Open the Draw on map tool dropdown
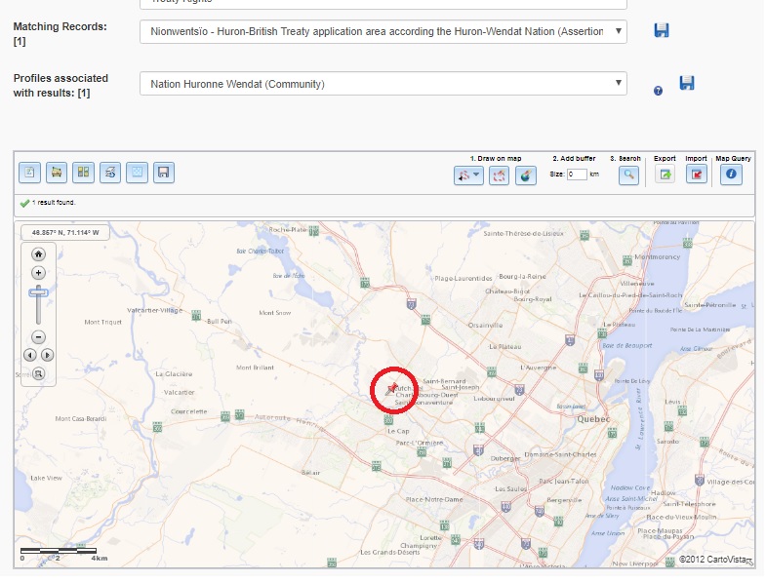 pos(468,175)
